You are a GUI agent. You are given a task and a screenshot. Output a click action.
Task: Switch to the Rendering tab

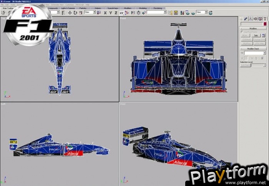[x=158, y=8]
